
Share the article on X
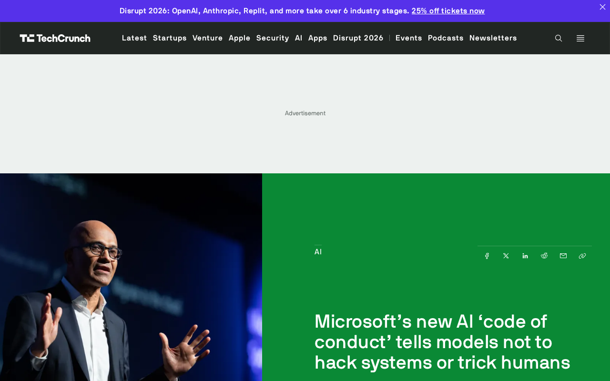coord(506,256)
